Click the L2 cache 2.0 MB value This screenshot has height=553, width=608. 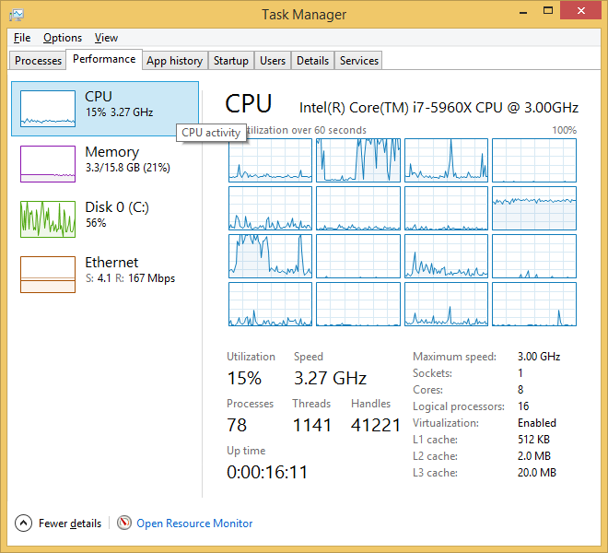pyautogui.click(x=534, y=456)
